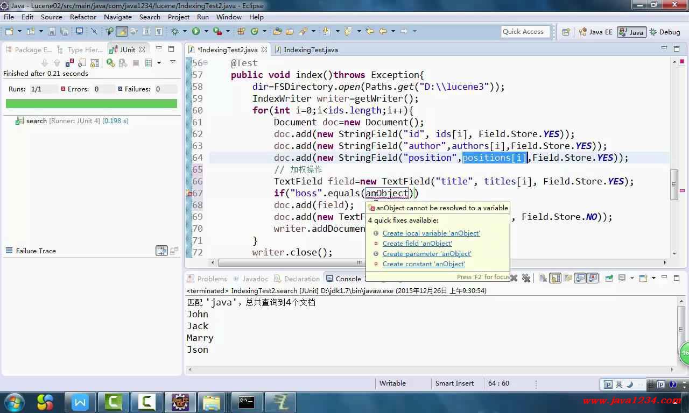Click Last Edit Location icon
The width and height of the screenshot is (689, 413).
(x=370, y=31)
